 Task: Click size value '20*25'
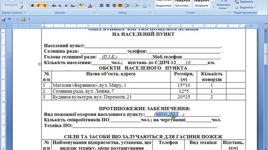point(184,97)
